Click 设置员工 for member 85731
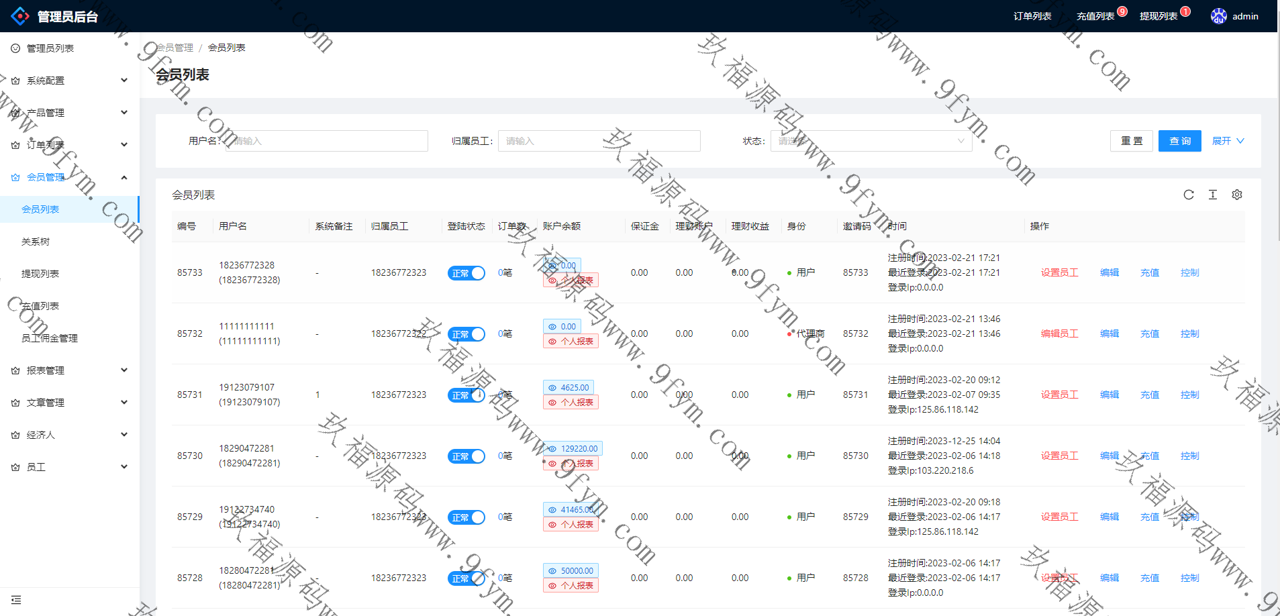The width and height of the screenshot is (1280, 616). (1059, 395)
